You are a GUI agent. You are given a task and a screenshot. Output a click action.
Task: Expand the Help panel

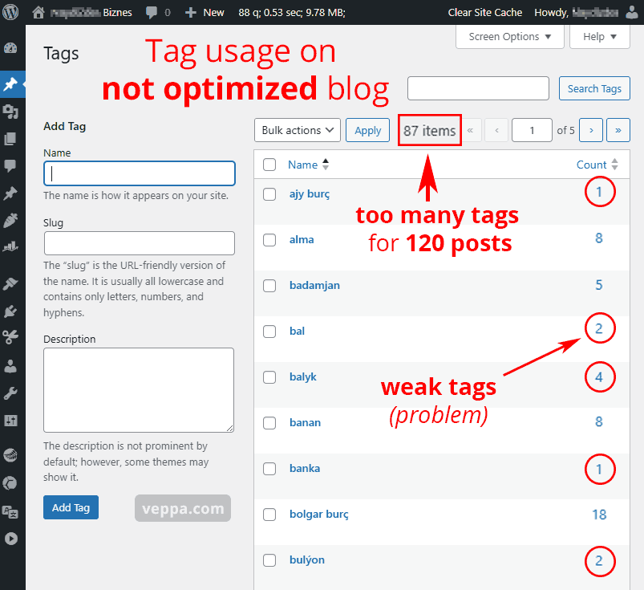coord(600,37)
